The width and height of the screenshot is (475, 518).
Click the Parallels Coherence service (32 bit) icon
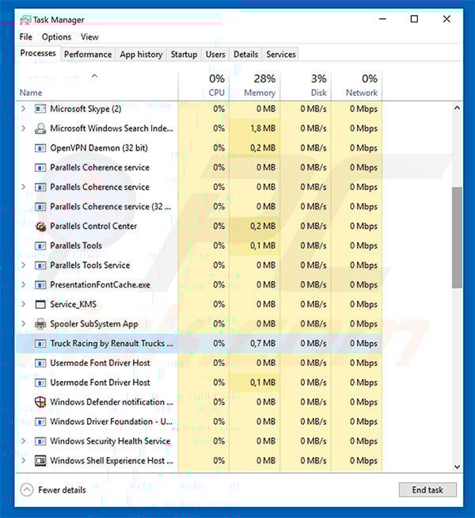tap(40, 207)
